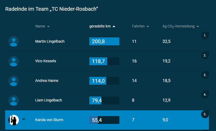Click Liam Lingelbach's profile avatar
Image resolution: width=216 pixels, height=131 pixels.
pyautogui.click(x=14, y=100)
